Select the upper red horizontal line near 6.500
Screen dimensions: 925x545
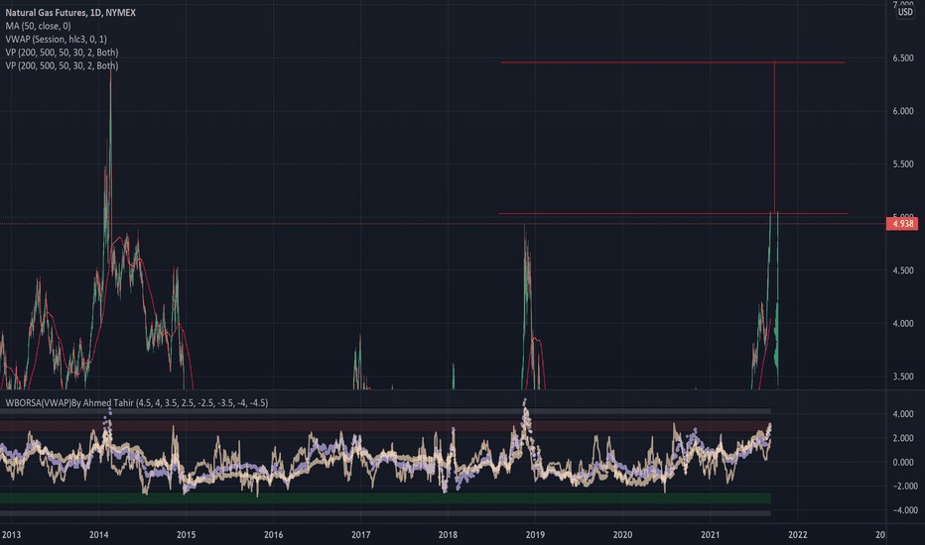pyautogui.click(x=673, y=61)
